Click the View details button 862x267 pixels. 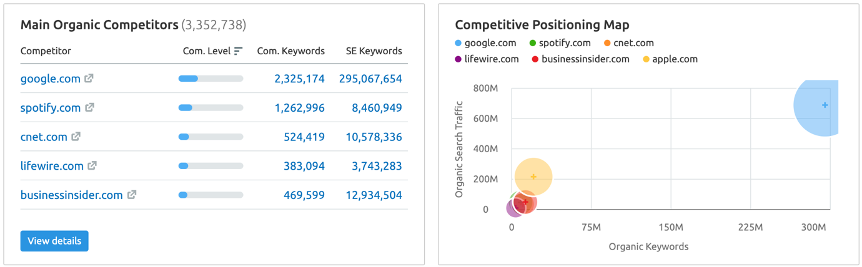54,241
